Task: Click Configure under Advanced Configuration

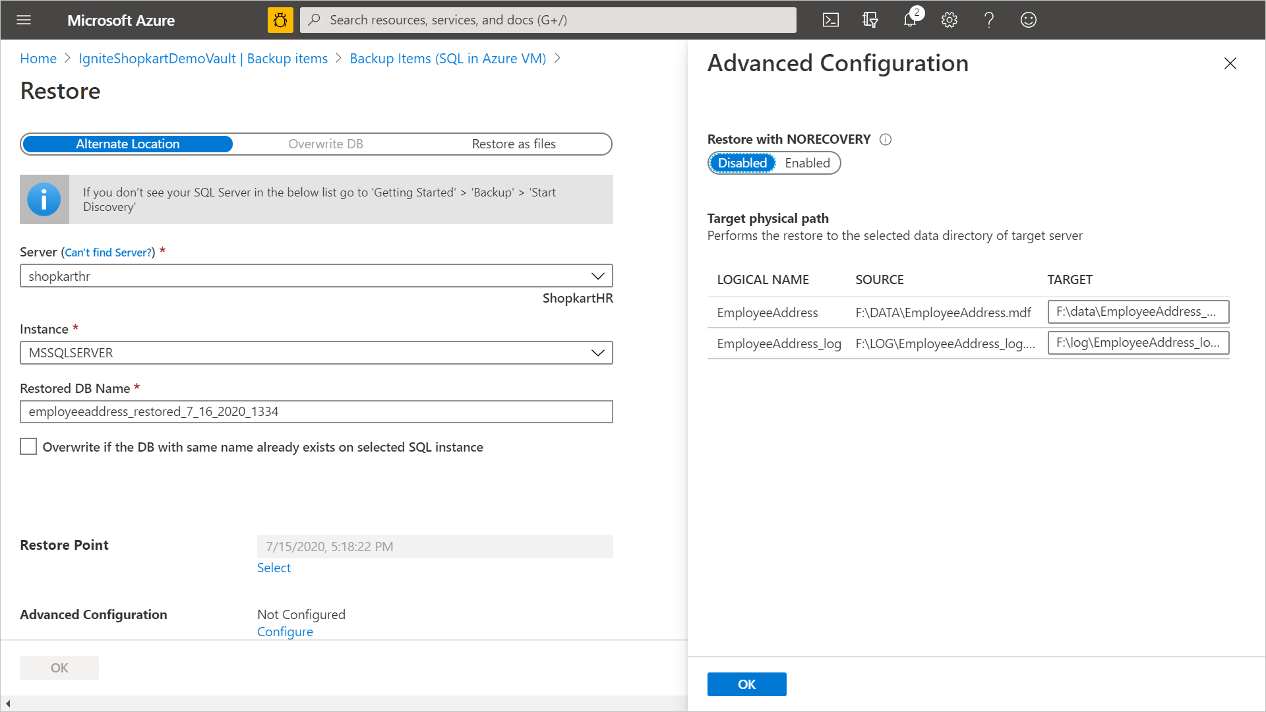Action: pos(286,631)
